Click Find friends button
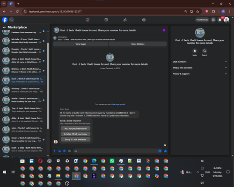 [202, 20]
